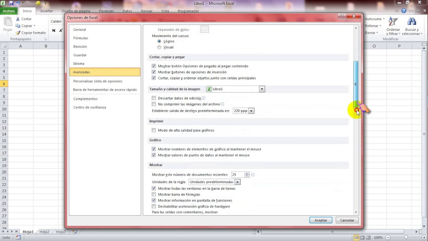This screenshot has height=241, width=428.
Task: Toggle bold with the N button
Action: click(x=54, y=30)
